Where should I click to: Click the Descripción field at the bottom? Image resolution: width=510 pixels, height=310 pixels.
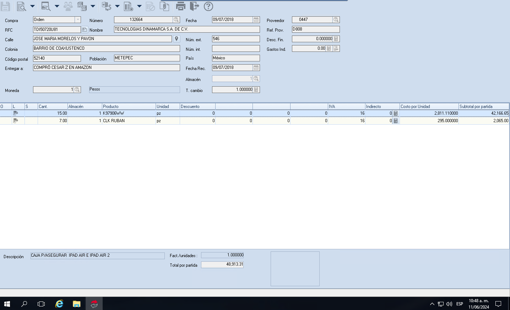[98, 256]
